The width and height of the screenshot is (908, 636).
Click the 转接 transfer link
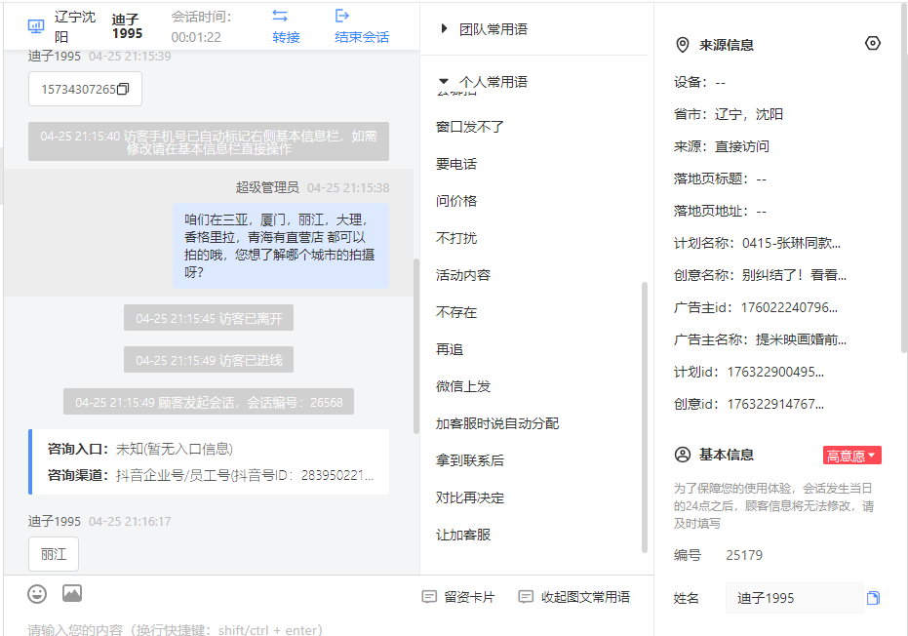(286, 37)
